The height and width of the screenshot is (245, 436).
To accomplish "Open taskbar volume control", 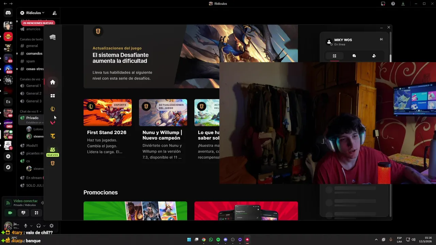I will tap(414, 240).
